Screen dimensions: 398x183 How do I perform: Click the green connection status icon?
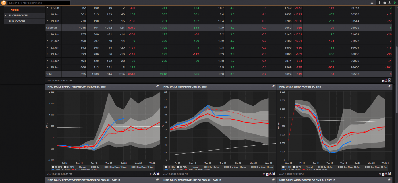394,3
